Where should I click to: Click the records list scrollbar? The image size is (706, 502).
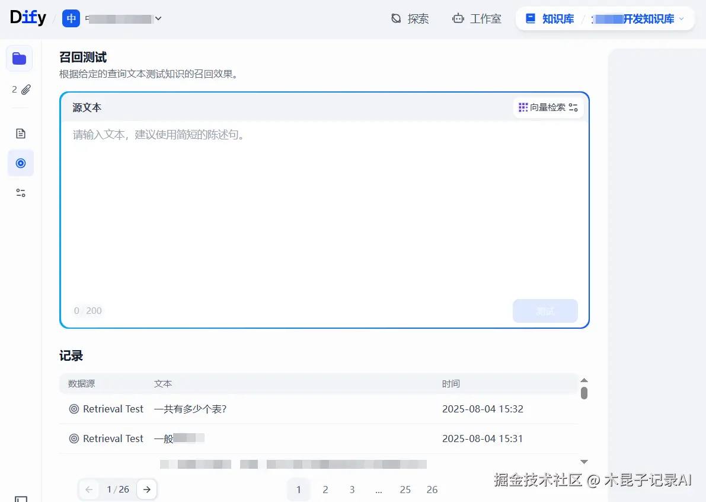584,392
